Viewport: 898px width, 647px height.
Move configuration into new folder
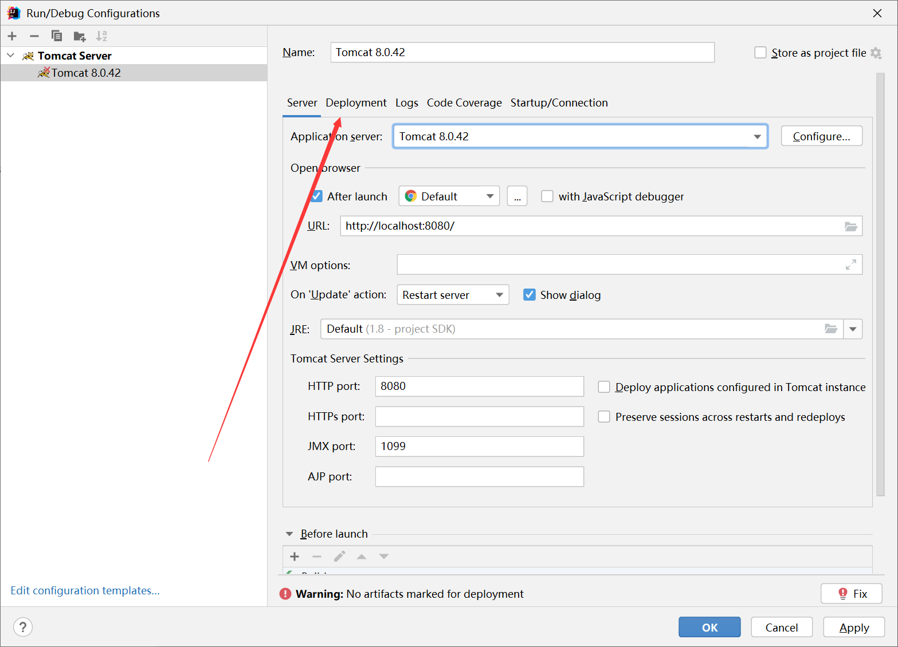[80, 37]
